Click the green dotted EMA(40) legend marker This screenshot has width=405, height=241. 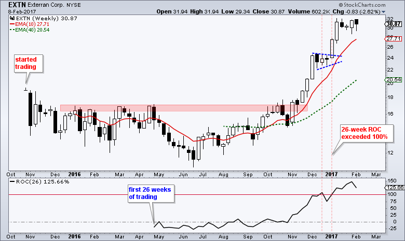[x=12, y=30]
